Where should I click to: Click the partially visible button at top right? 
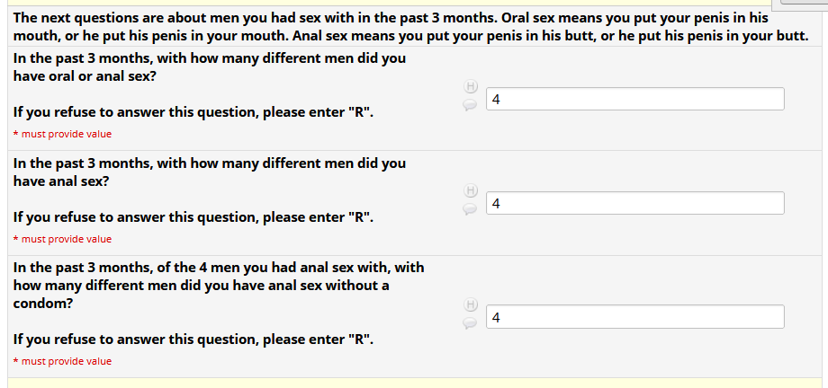tap(803, 3)
